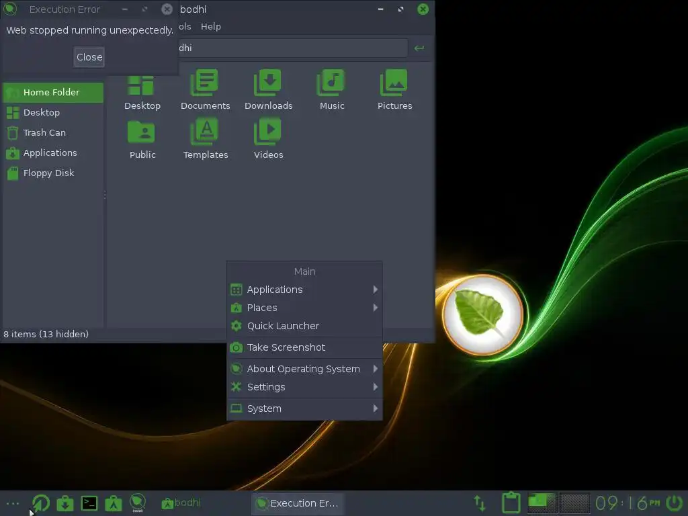Open Places submenu in Main menu
688x516 pixels.
(304, 308)
